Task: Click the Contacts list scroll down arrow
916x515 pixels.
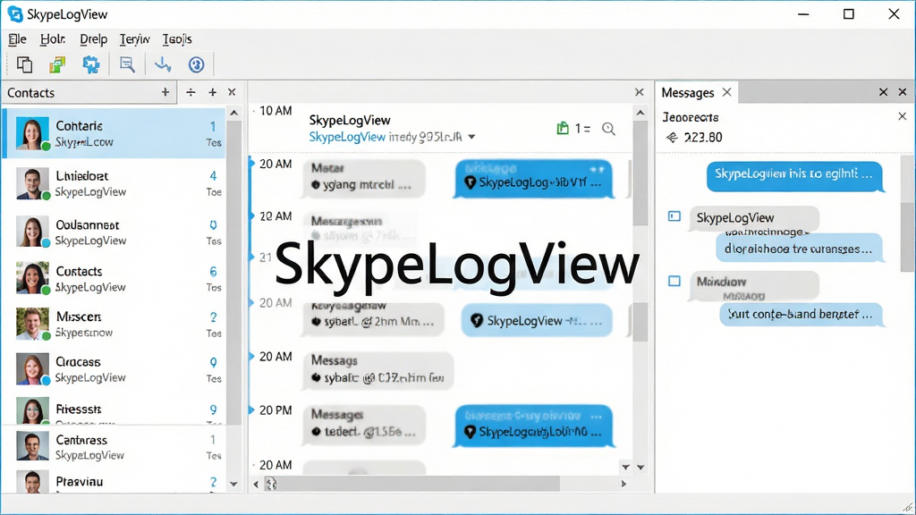Action: (233, 484)
